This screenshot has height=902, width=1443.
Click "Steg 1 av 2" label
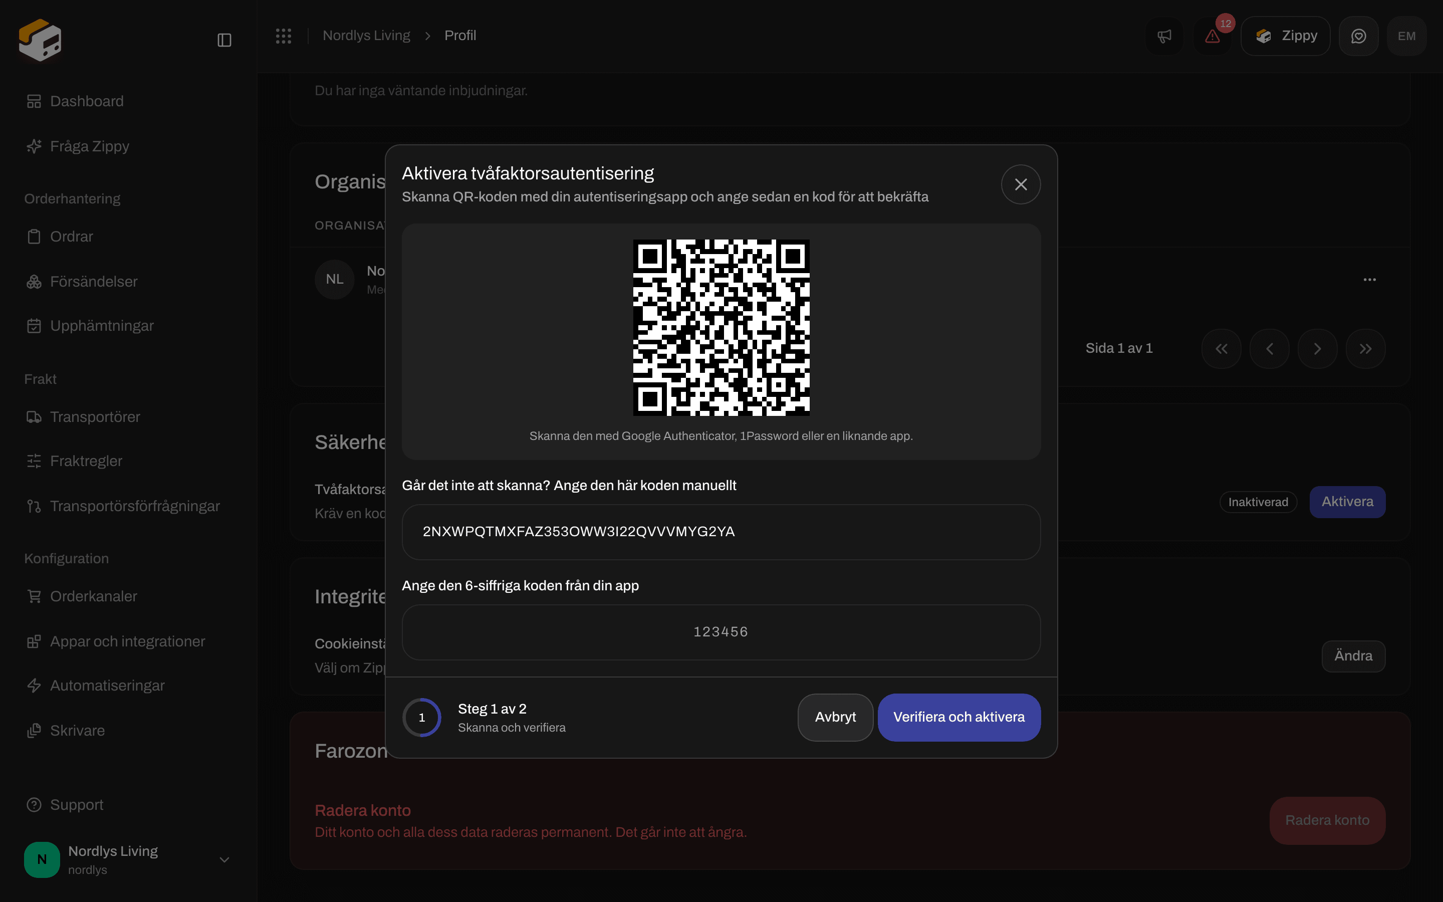pyautogui.click(x=492, y=709)
